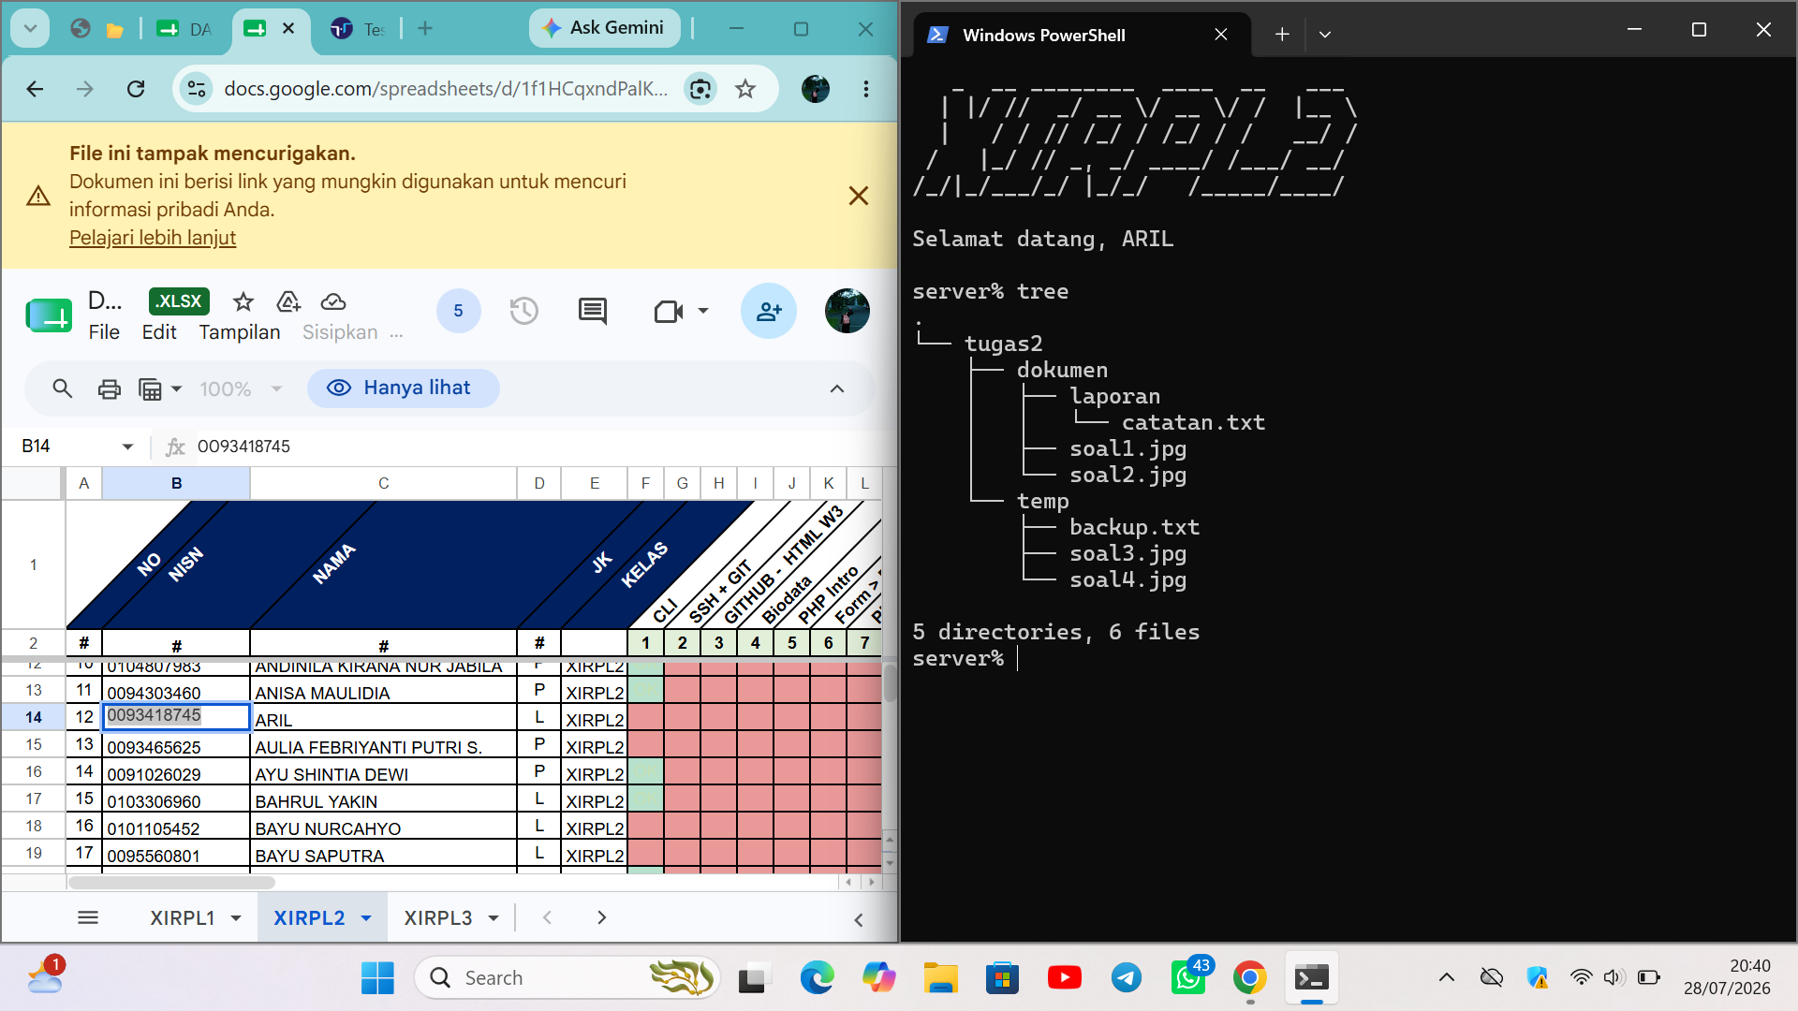Viewport: 1798px width, 1011px height.
Task: Close the active Chrome tab
Action: click(x=288, y=28)
